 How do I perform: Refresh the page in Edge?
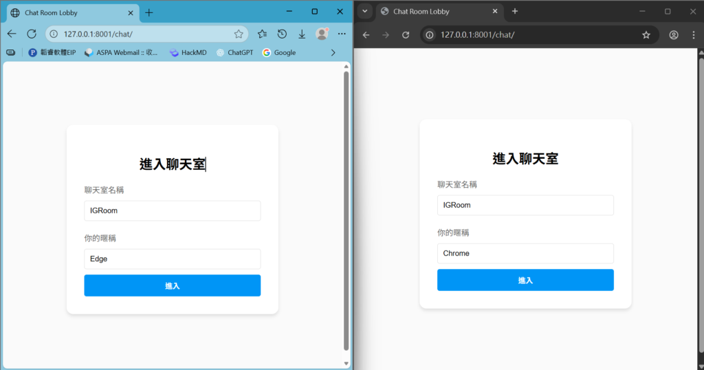pyautogui.click(x=32, y=34)
